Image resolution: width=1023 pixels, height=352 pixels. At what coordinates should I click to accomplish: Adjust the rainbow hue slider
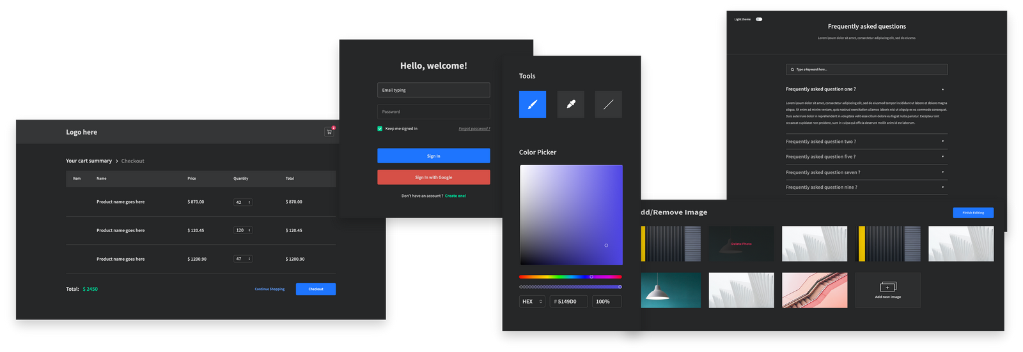point(591,277)
